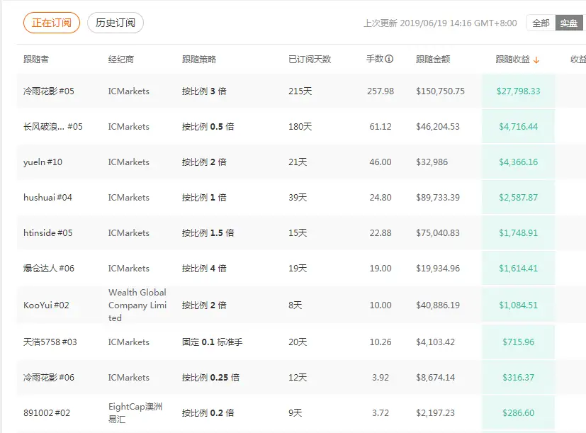Click the 固定 0.1 标准手 strategy cell

point(213,342)
